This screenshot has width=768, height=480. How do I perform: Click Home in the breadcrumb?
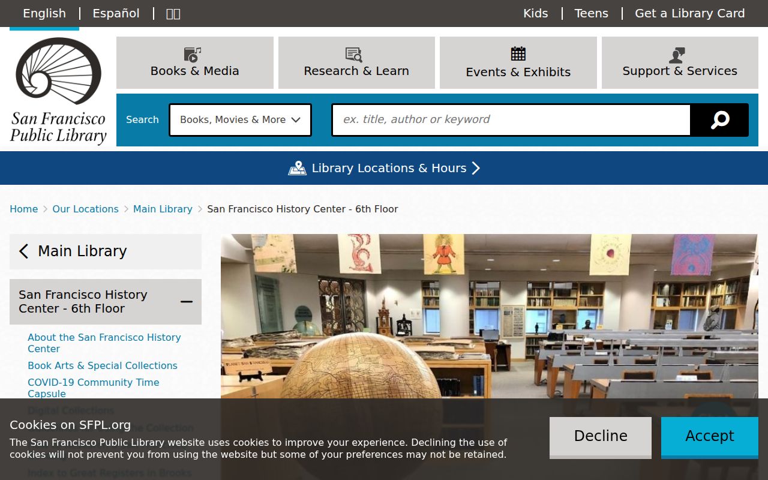[x=24, y=209]
